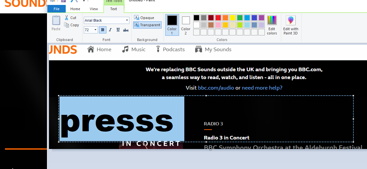
Task: Toggle bold text formatting
Action: pos(103,30)
